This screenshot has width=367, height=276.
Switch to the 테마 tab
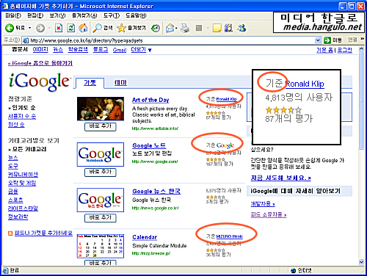click(120, 83)
